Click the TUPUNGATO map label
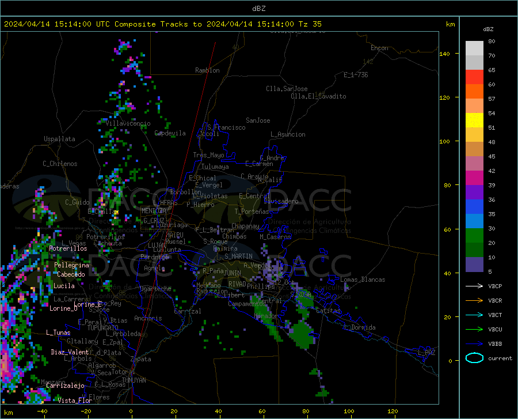518x419 pixels. tap(103, 328)
